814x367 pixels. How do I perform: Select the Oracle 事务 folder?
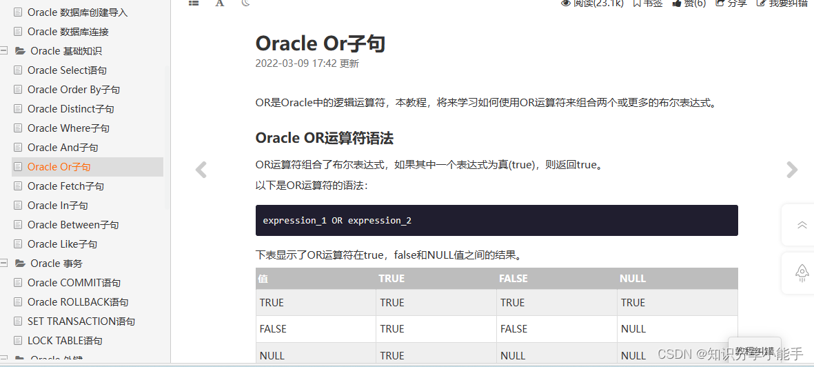click(49, 264)
